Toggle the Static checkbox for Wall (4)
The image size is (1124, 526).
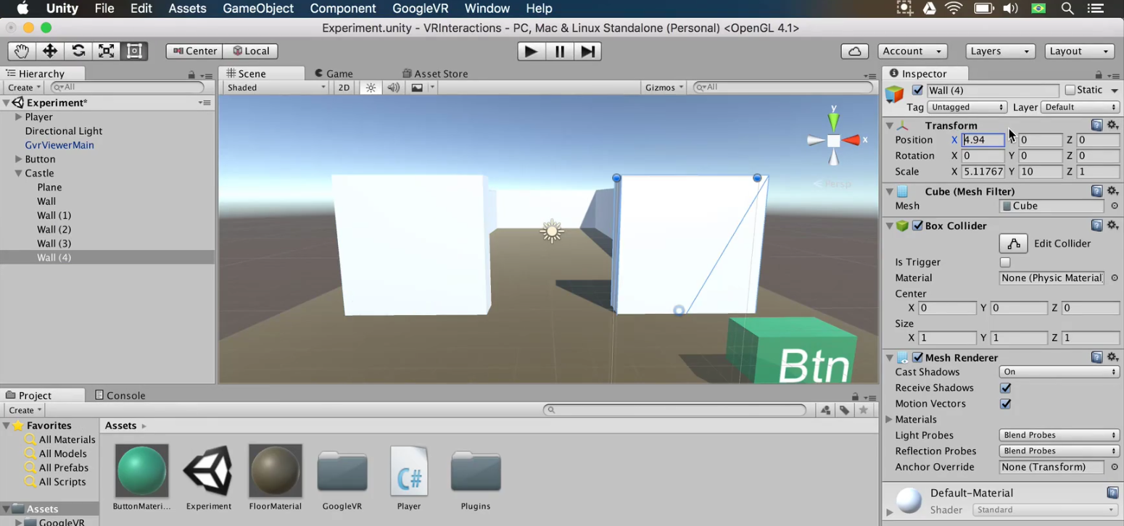click(1071, 89)
